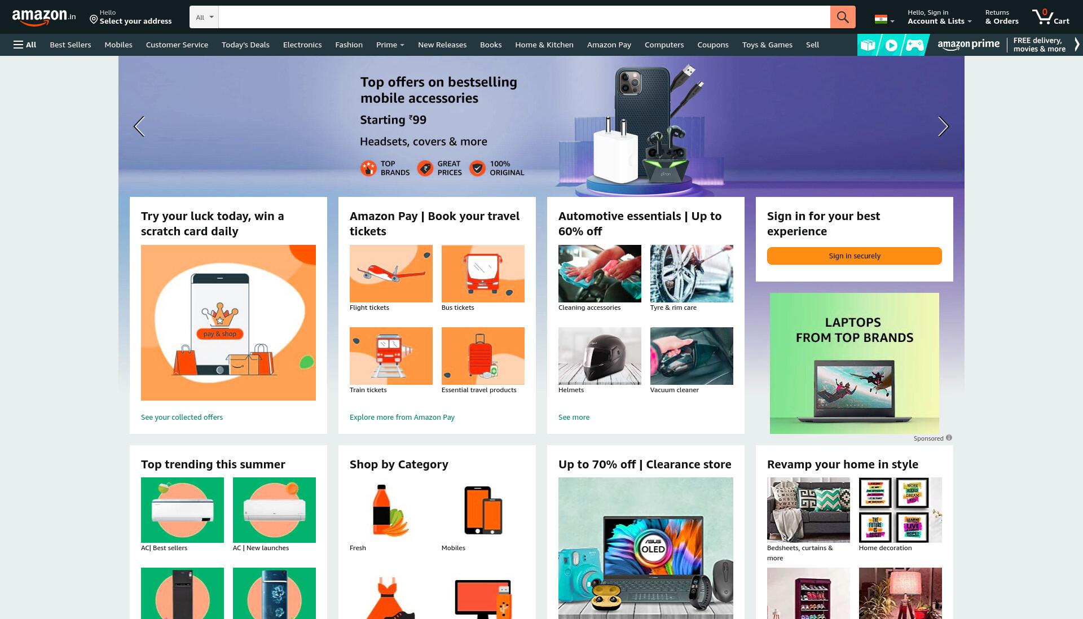Click Sign in securely button
The height and width of the screenshot is (619, 1083).
click(855, 256)
